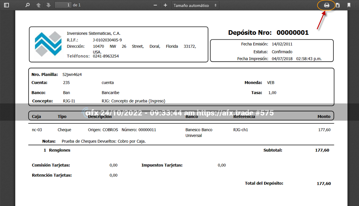This screenshot has height=206, width=359.
Task: Print the deposit document
Action: 326,5
